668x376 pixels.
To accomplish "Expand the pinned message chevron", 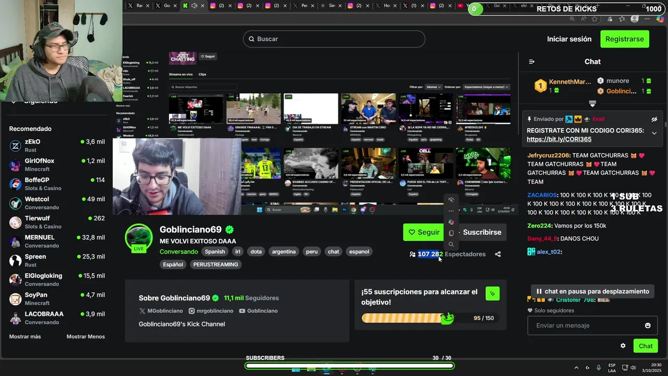I will (654, 133).
